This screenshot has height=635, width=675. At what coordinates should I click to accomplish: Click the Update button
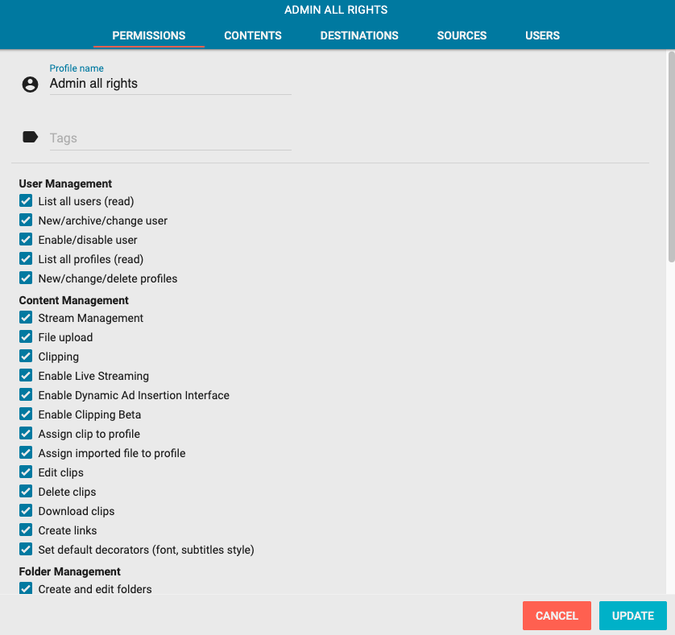(x=632, y=616)
